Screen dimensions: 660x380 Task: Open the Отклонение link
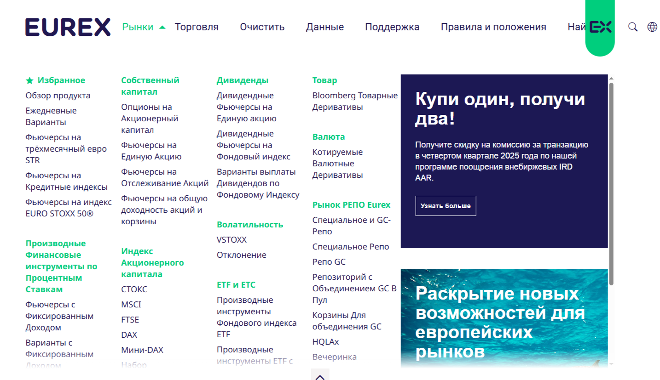[x=242, y=255]
